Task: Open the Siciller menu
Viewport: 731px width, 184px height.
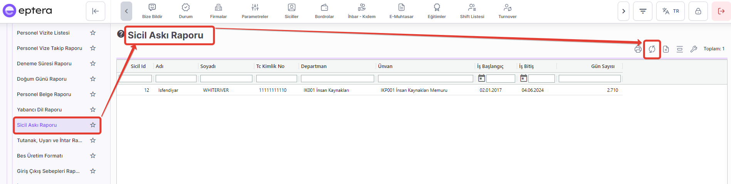Action: (291, 11)
